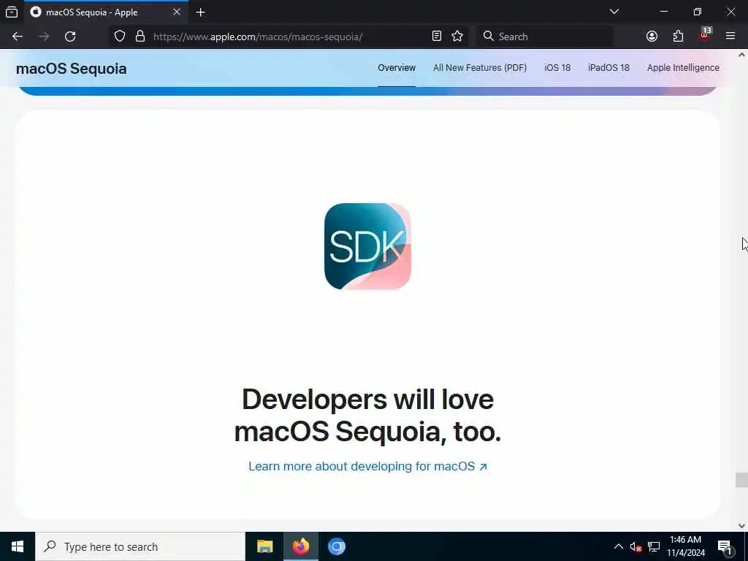This screenshot has height=561, width=748.
Task: Open the clock showing 1:46 AM
Action: coord(685,546)
